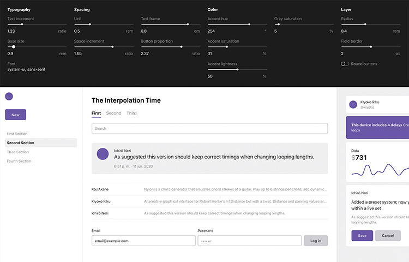The width and height of the screenshot is (409, 262).
Task: Adjust the Radius slider
Action: click(x=371, y=24)
